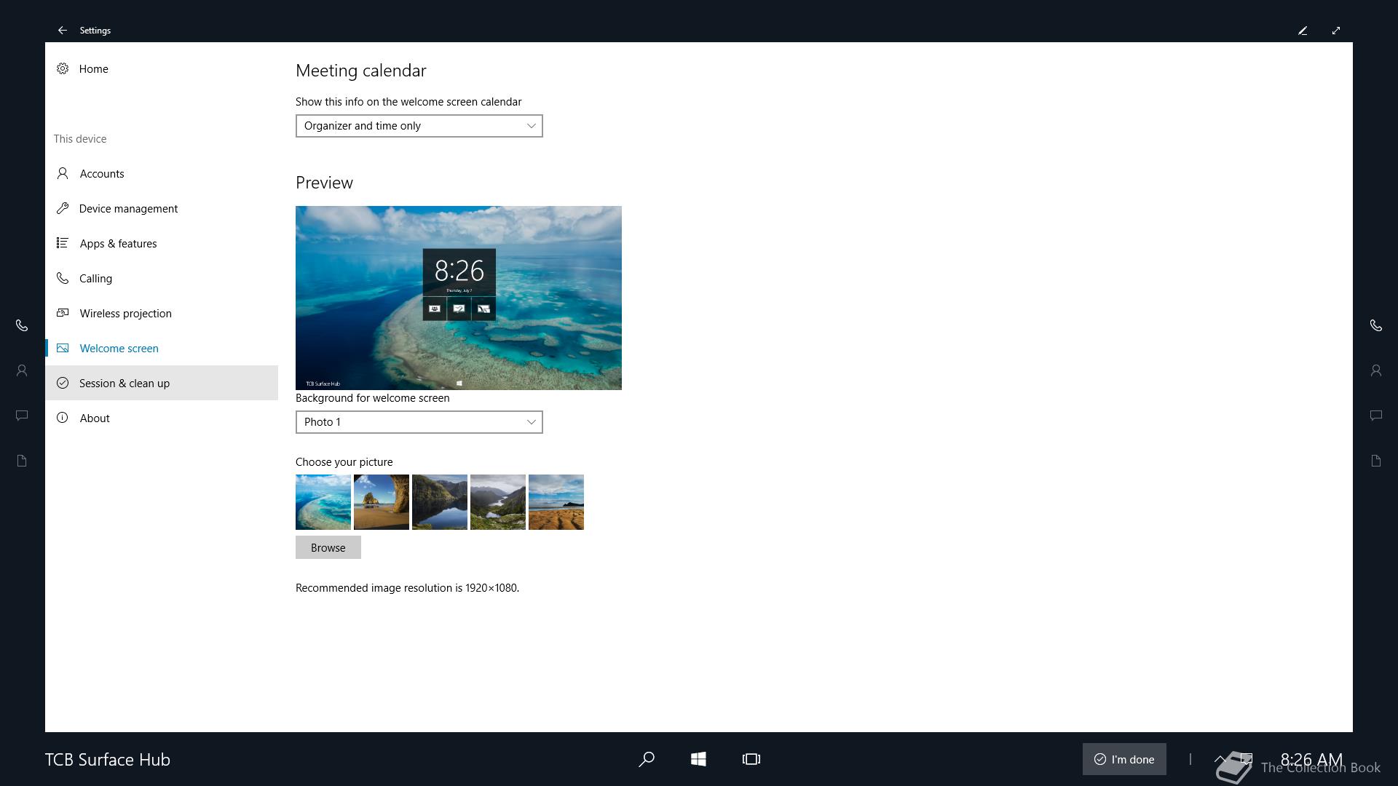The image size is (1398, 786).
Task: Click the Wireless projection icon
Action: click(63, 313)
